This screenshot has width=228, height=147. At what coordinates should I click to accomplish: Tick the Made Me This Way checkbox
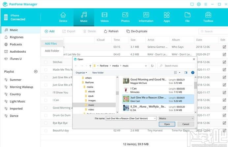[46, 70]
